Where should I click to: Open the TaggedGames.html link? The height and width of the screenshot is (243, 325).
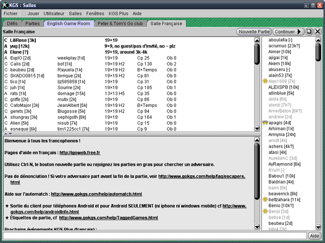(108, 218)
